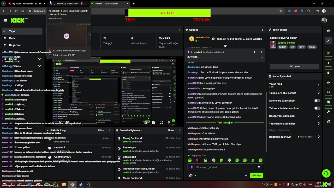Open session info panel options menu
The image size is (334, 188).
tap(179, 30)
